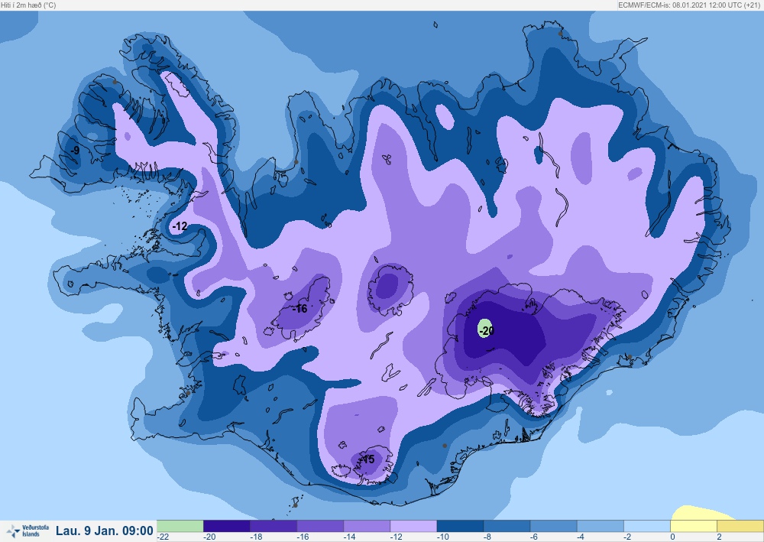Image resolution: width=764 pixels, height=542 pixels.
Task: Pick the legend swatch between -18 and -16
Action: (x=274, y=526)
